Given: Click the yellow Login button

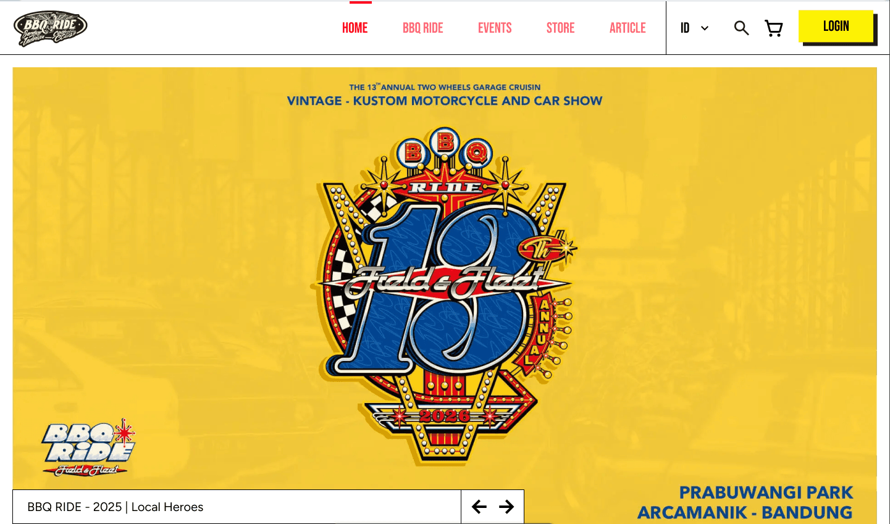Looking at the screenshot, I should tap(836, 27).
